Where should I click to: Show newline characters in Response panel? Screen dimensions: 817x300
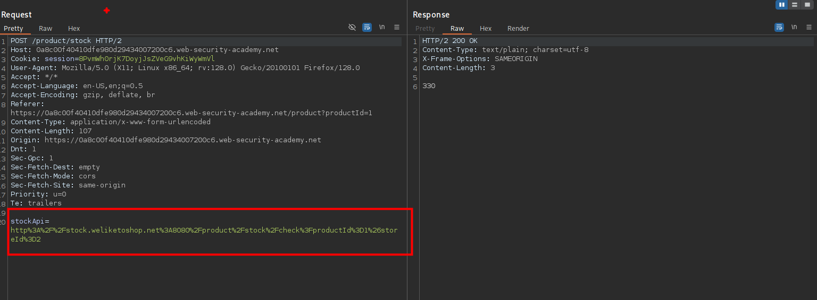tap(794, 27)
